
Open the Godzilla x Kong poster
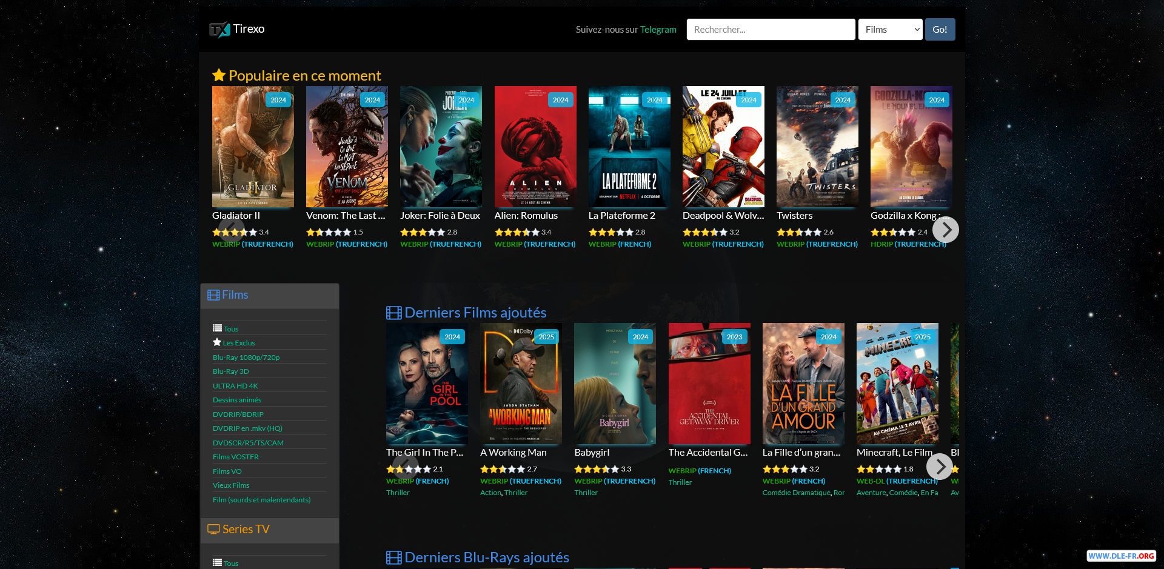[x=911, y=147]
